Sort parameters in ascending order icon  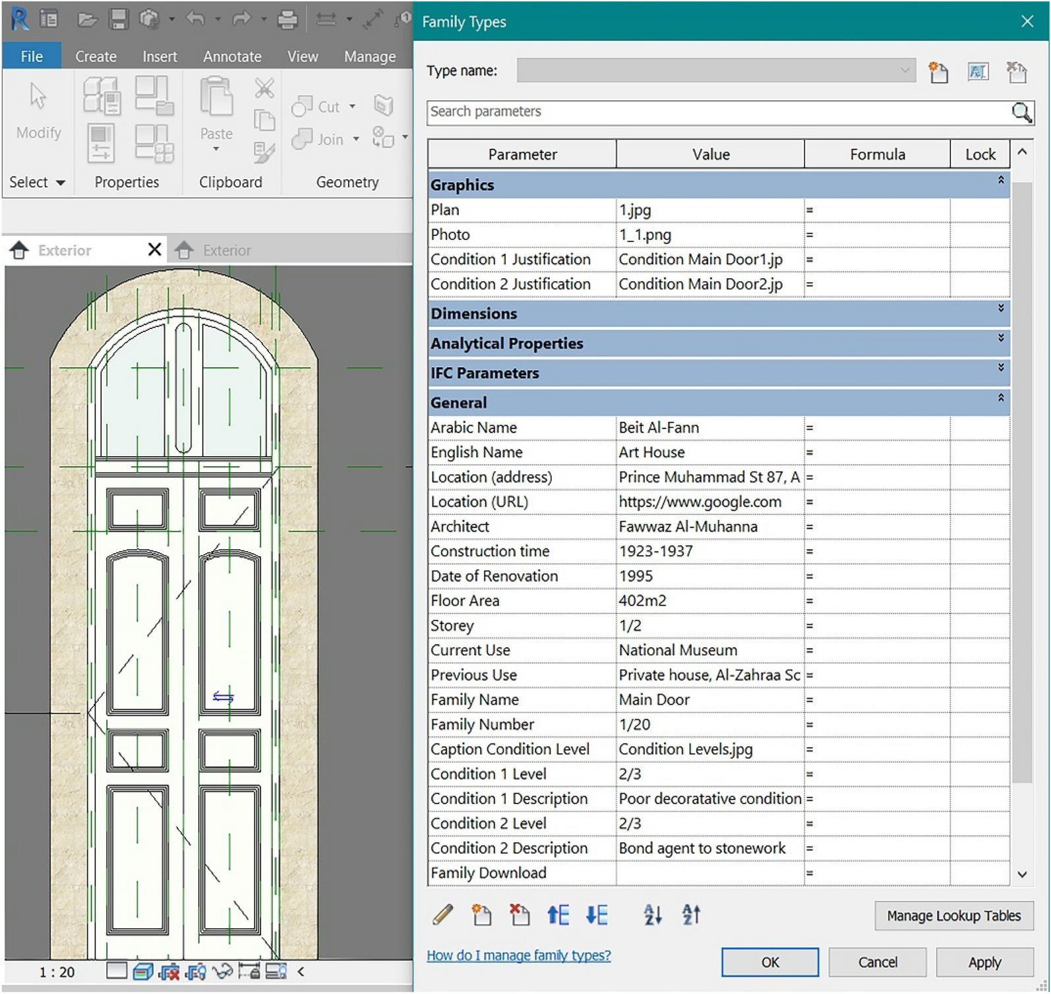pyautogui.click(x=653, y=915)
